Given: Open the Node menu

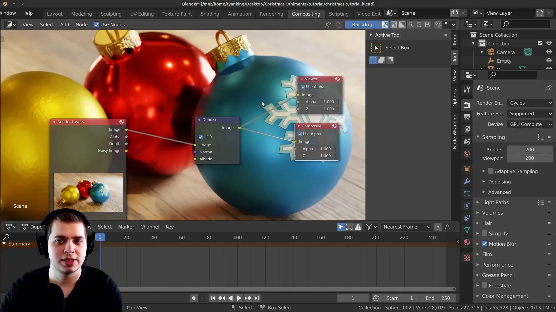Looking at the screenshot, I should (x=81, y=25).
